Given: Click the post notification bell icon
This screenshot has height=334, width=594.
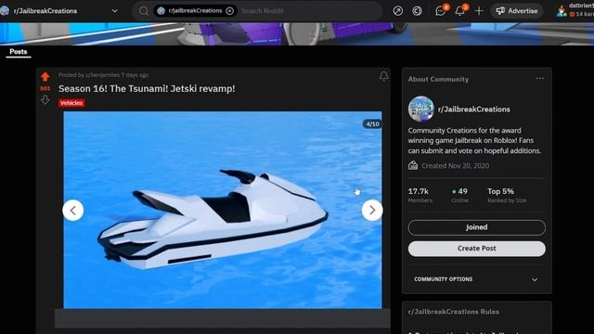Looking at the screenshot, I should tap(383, 76).
